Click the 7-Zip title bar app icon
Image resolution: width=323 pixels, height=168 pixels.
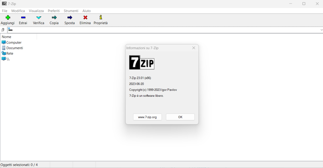[4, 4]
